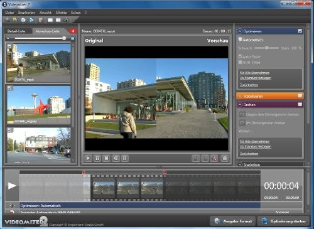Select the split-view toolbar icon

[x=58, y=20]
